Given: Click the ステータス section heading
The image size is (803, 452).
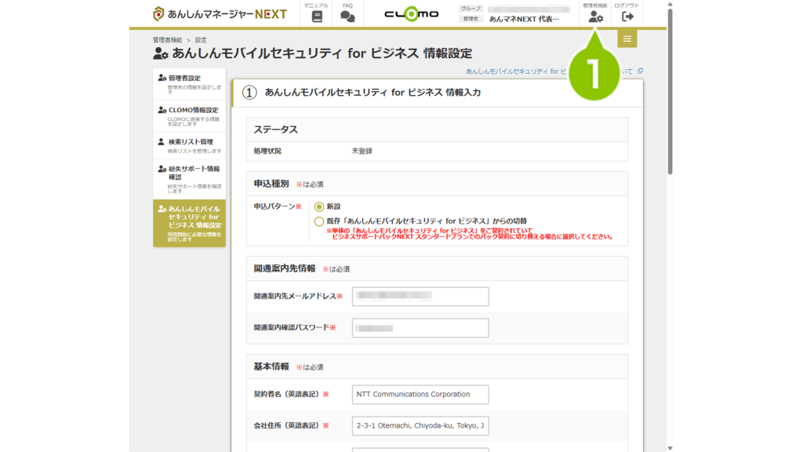Looking at the screenshot, I should coord(275,129).
